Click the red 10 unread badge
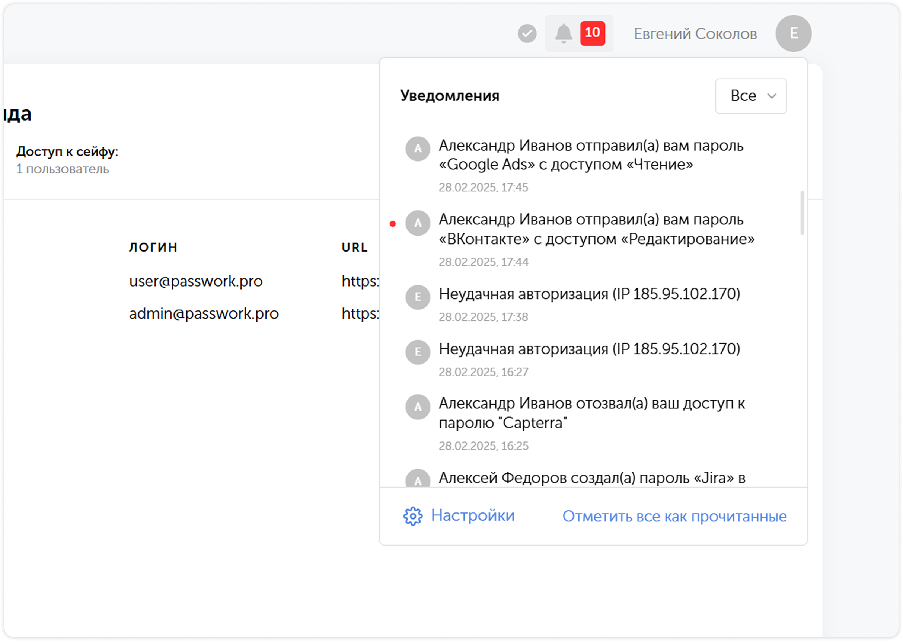Image resolution: width=903 pixels, height=642 pixels. click(x=592, y=33)
